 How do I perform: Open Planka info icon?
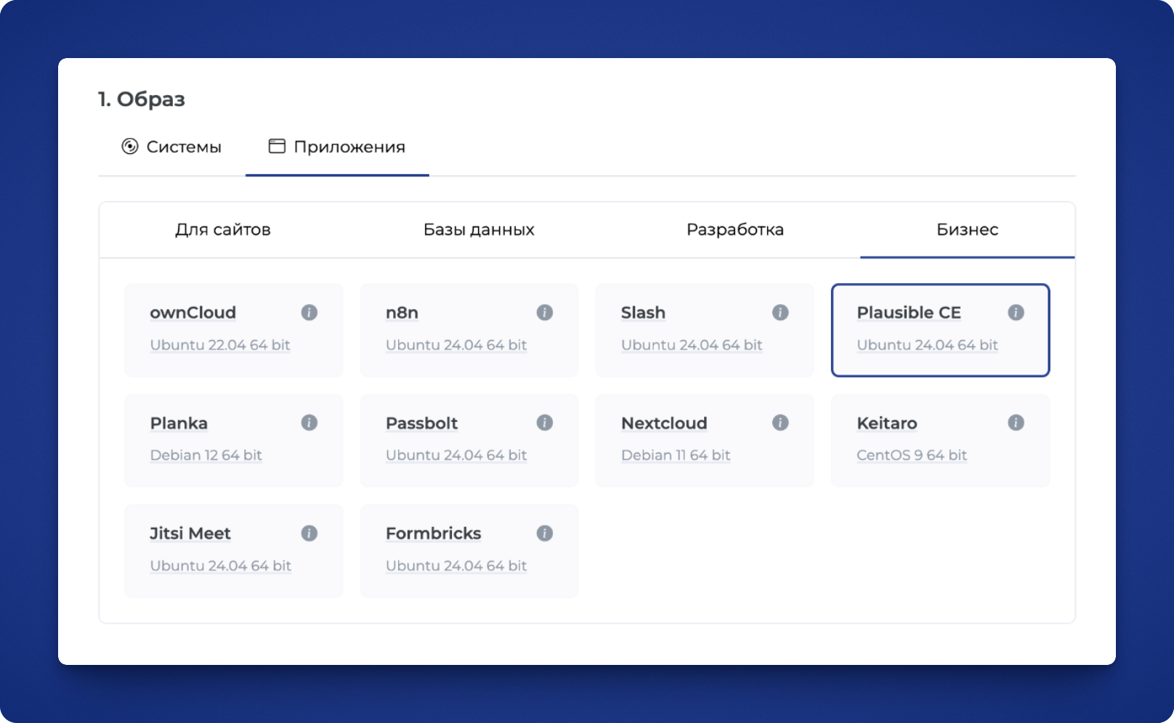(309, 422)
